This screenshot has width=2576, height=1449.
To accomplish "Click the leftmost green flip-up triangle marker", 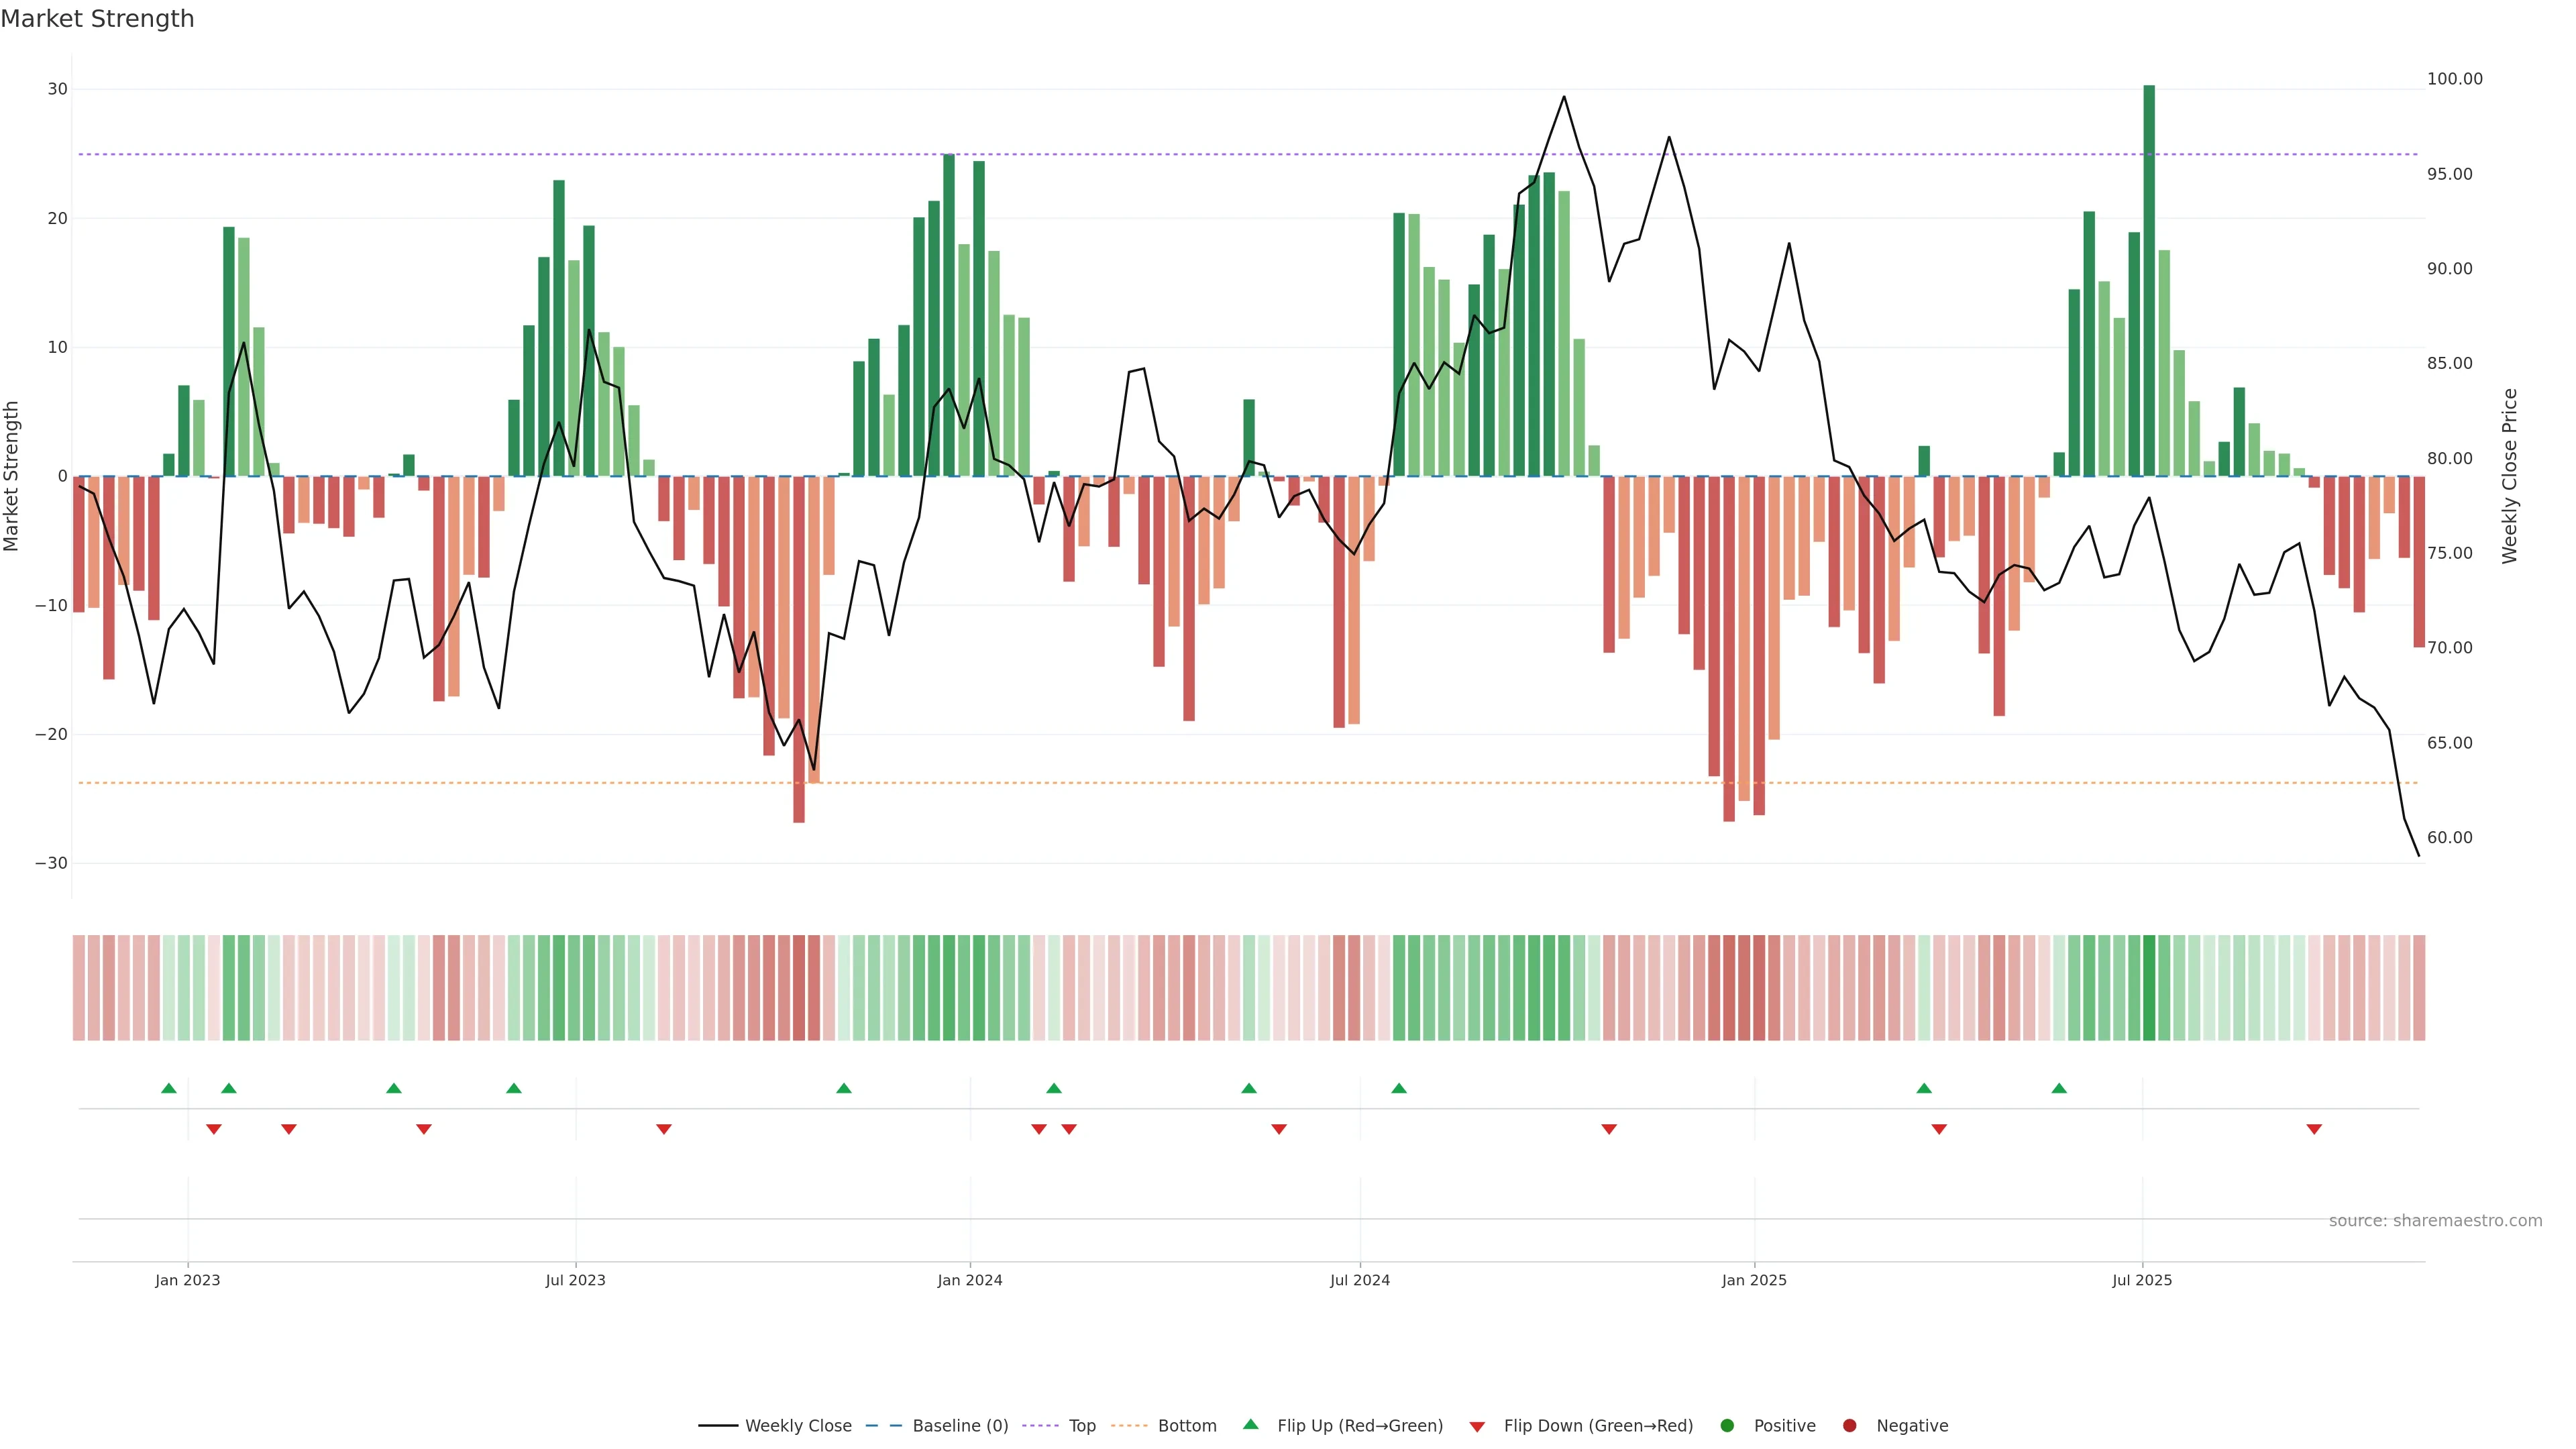I will tap(169, 1088).
